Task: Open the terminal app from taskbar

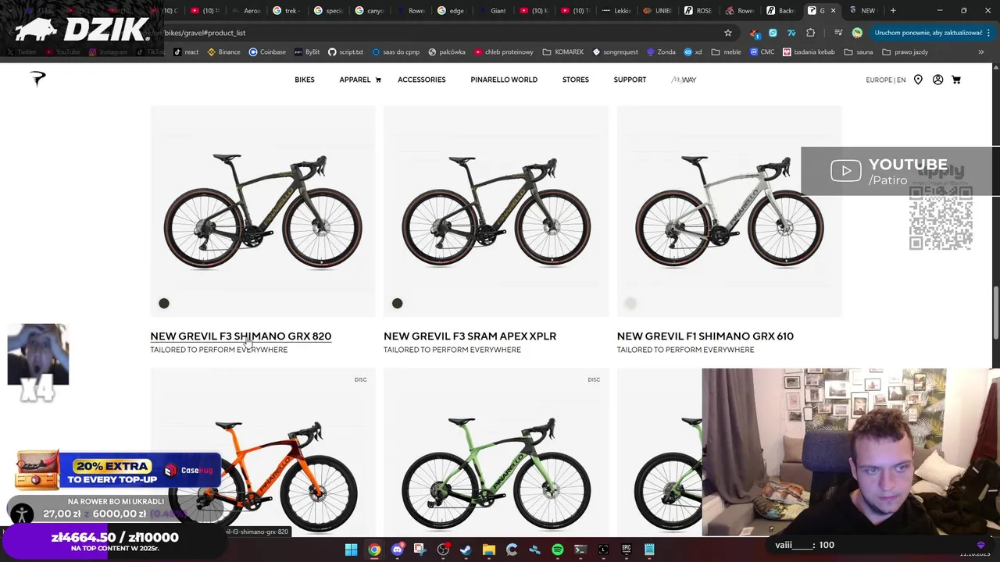Action: [580, 550]
